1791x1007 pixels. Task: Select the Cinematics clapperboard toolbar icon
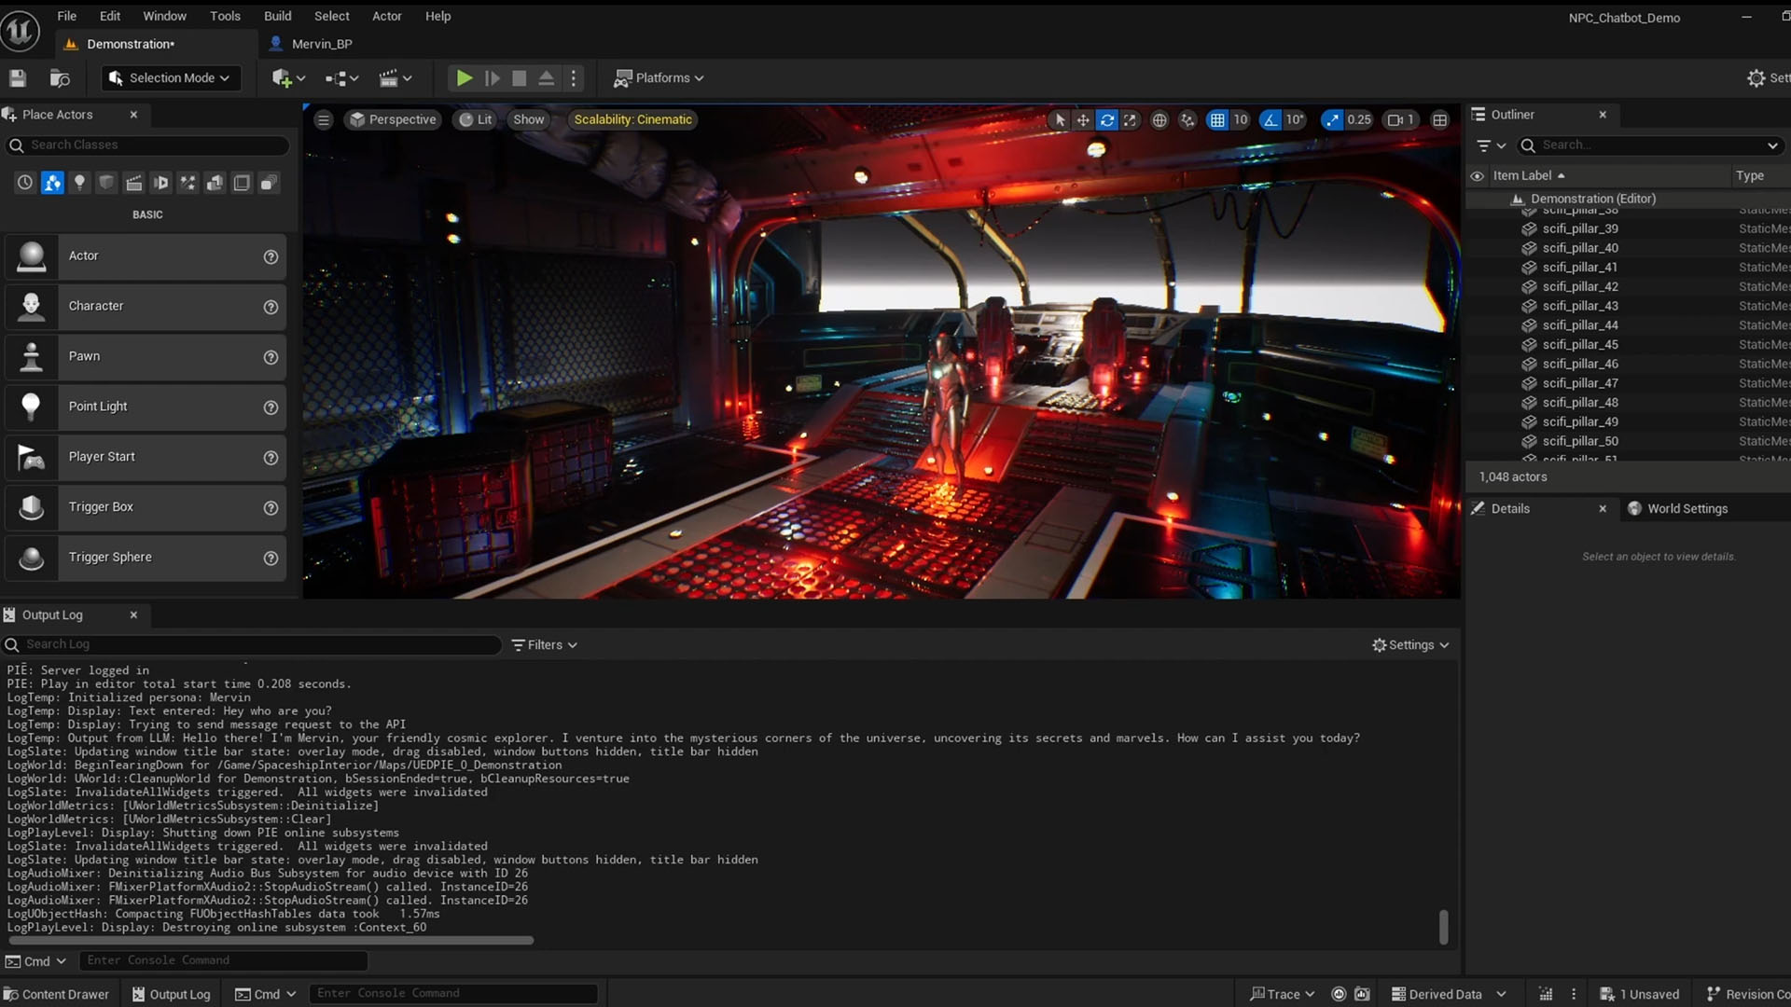(389, 78)
